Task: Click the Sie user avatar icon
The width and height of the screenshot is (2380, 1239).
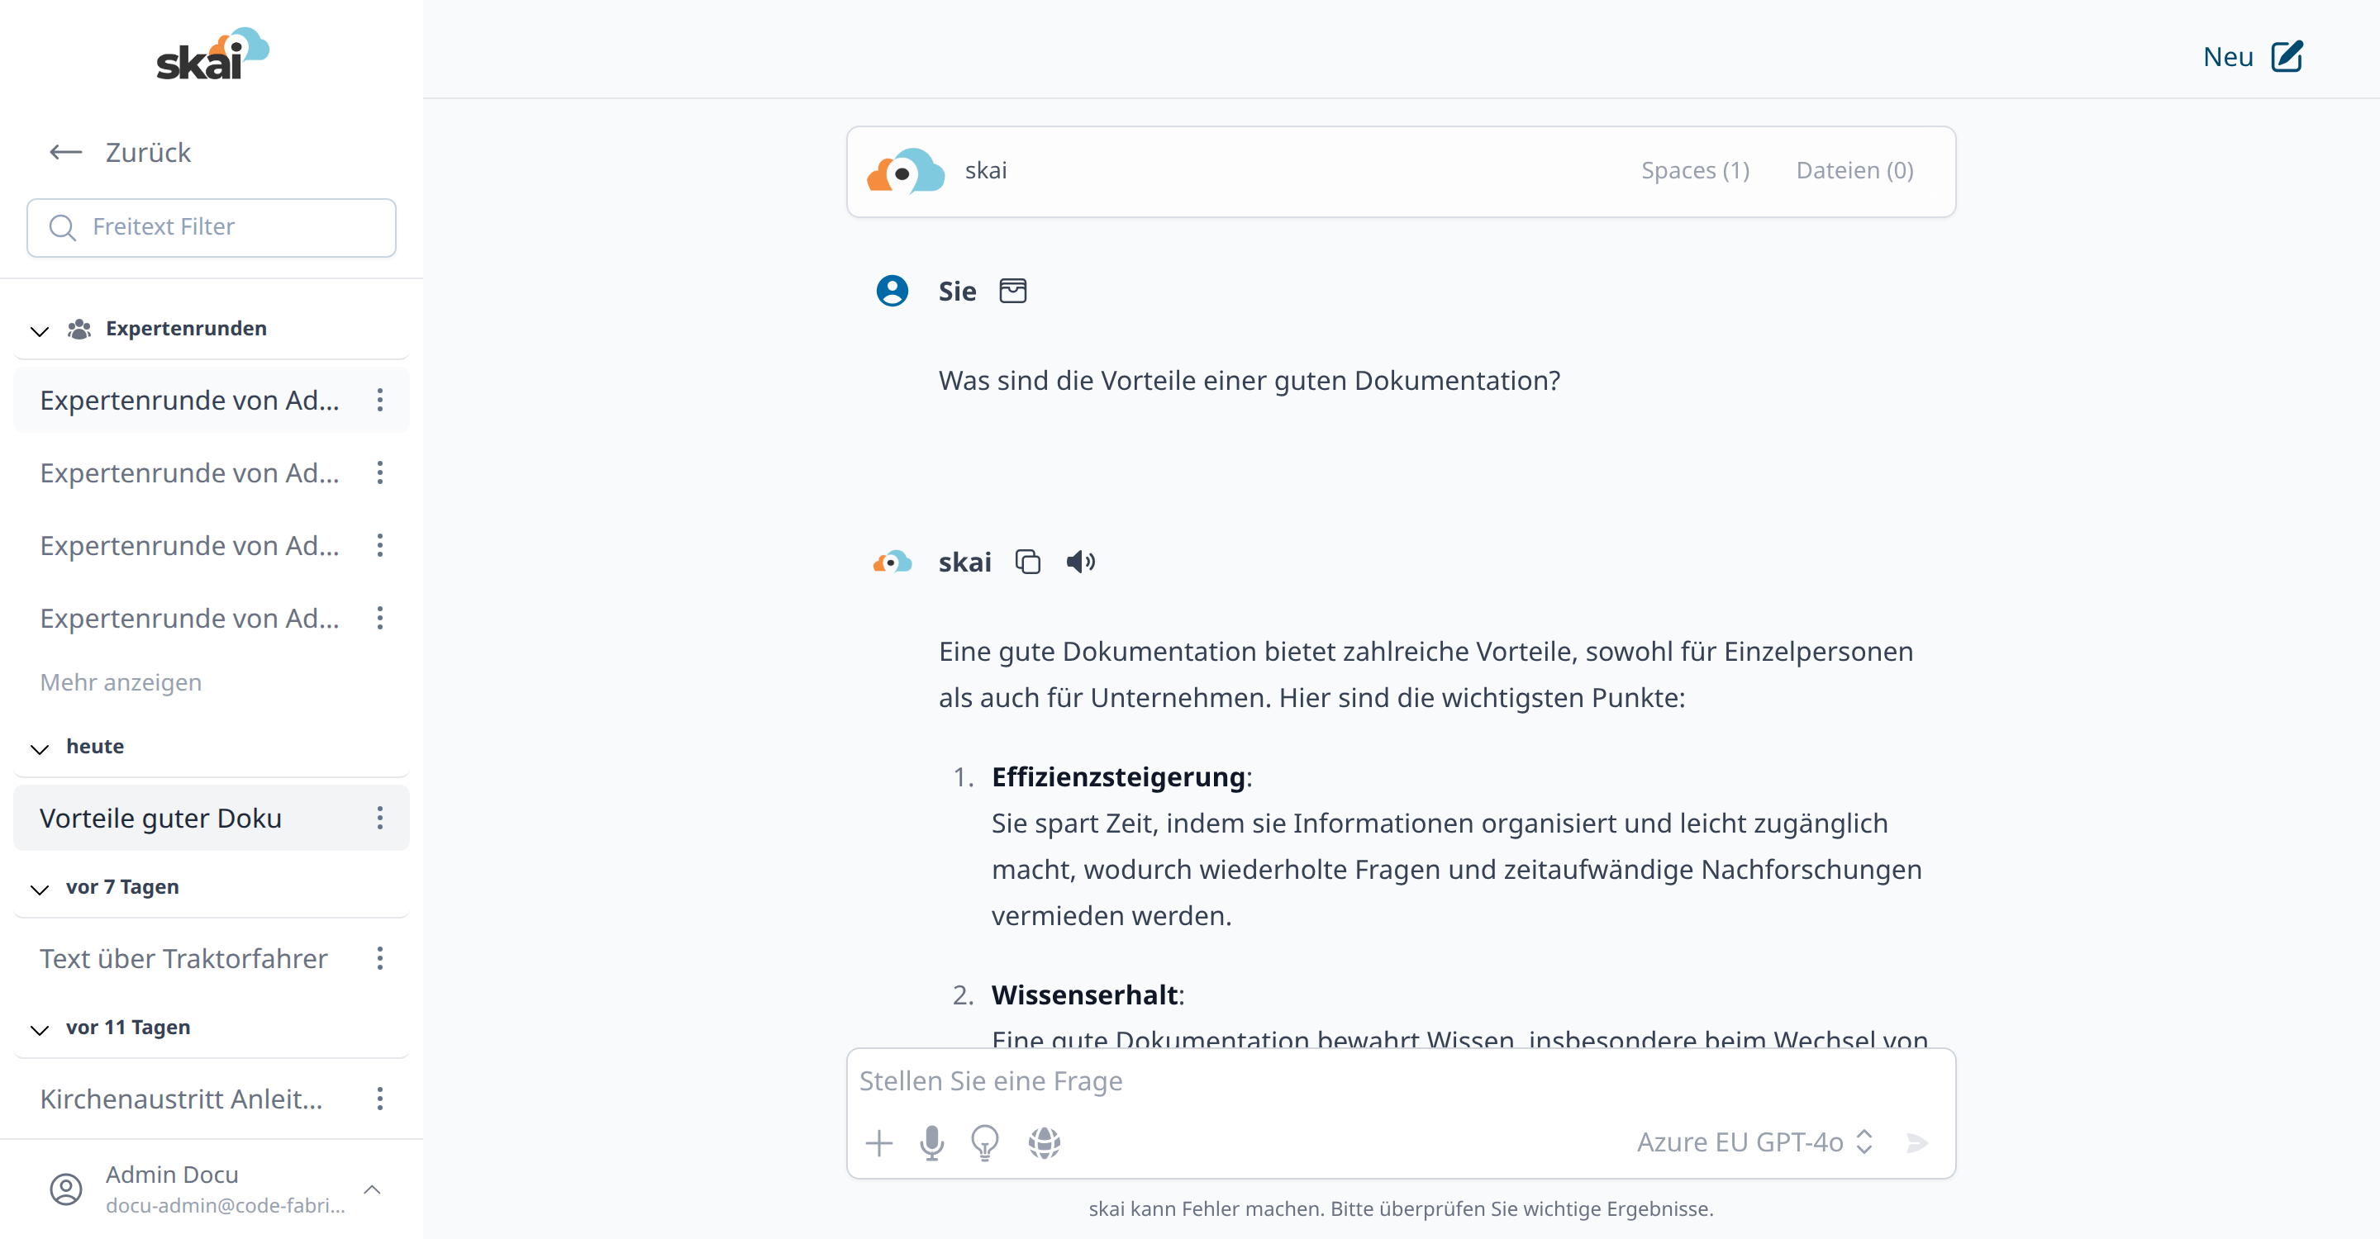Action: pyautogui.click(x=892, y=291)
